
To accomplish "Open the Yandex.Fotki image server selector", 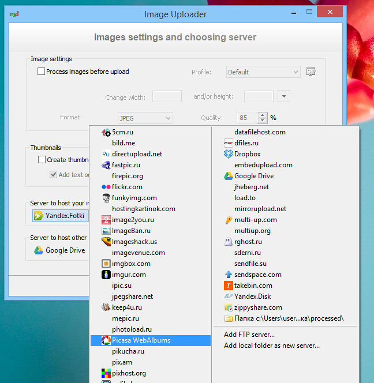I will (61, 216).
